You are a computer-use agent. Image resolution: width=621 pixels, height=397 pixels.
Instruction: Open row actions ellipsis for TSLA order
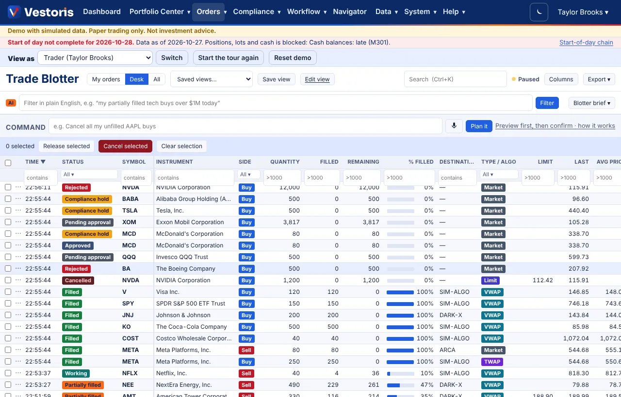pos(18,211)
